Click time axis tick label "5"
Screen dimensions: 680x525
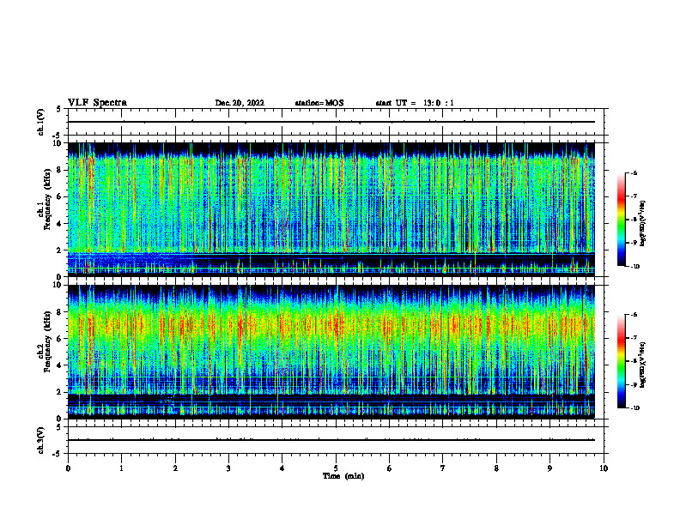click(336, 468)
